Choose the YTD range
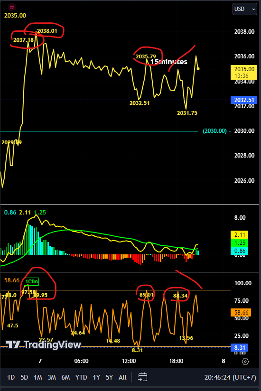This screenshot has width=261, height=391. pyautogui.click(x=81, y=377)
